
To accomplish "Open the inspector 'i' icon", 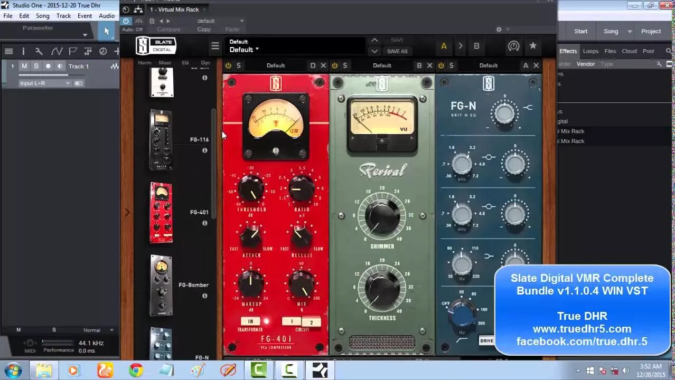I will pyautogui.click(x=23, y=51).
